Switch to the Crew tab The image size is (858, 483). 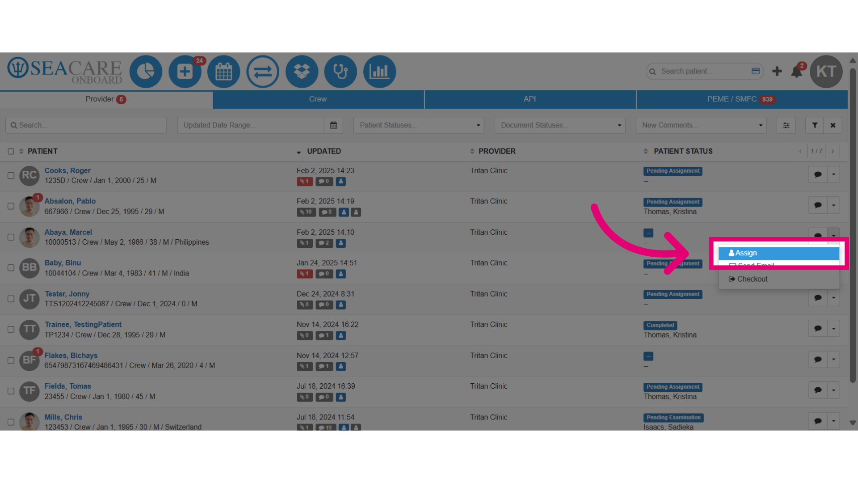(x=318, y=99)
